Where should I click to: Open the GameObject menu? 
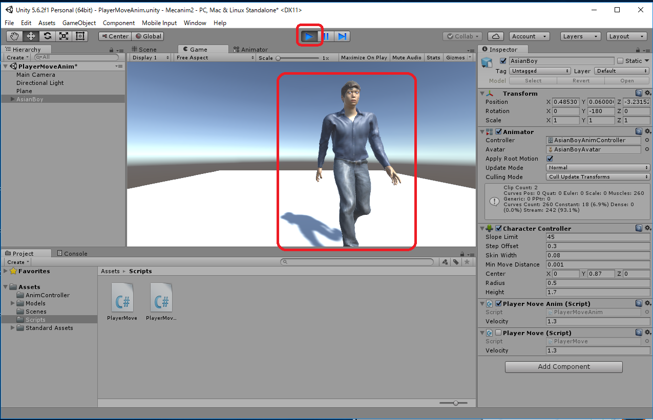[x=79, y=23]
